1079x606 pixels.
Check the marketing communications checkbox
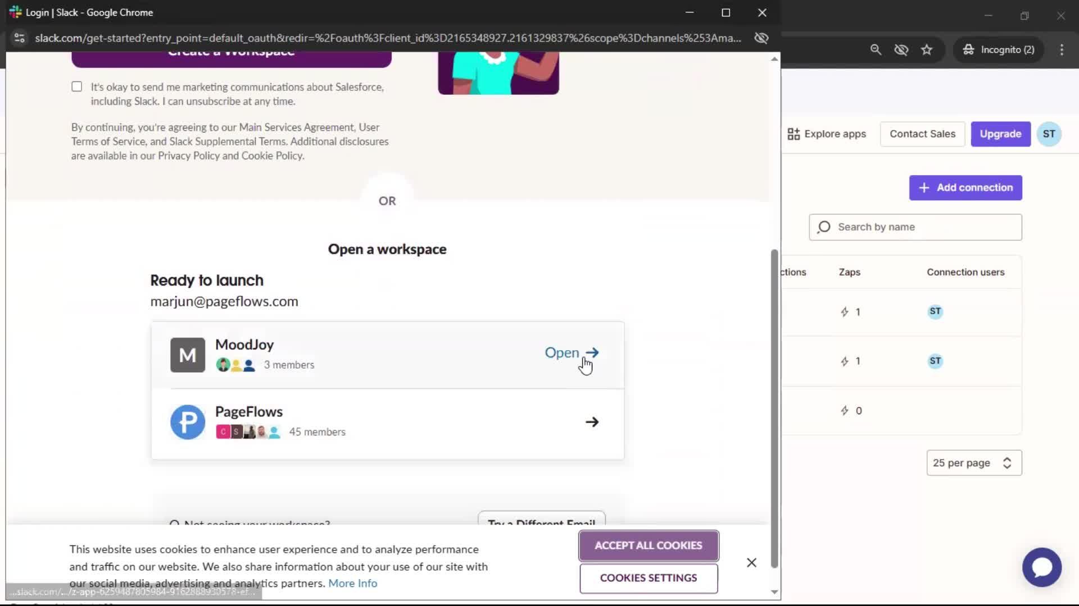(77, 86)
